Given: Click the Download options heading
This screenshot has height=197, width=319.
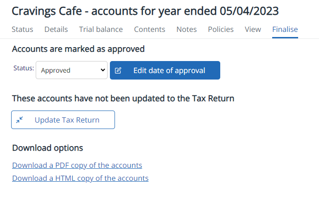Looking at the screenshot, I should pyautogui.click(x=48, y=148).
